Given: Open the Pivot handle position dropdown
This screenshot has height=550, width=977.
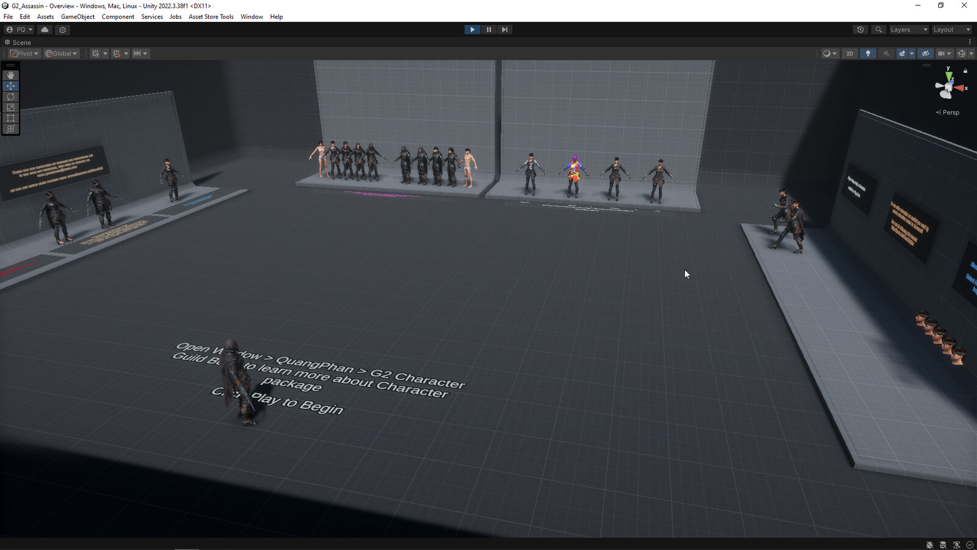Looking at the screenshot, I should (24, 53).
